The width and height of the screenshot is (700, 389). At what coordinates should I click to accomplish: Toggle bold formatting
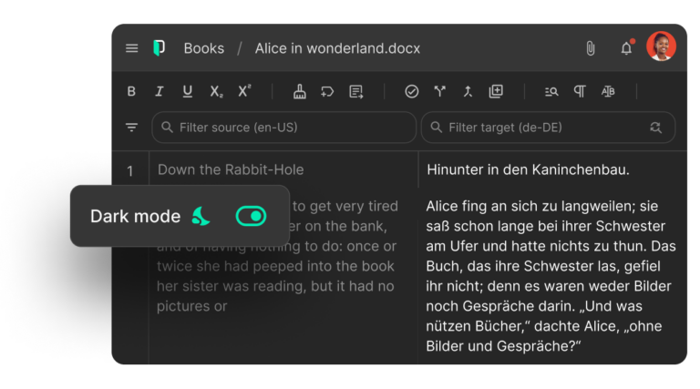coord(131,91)
